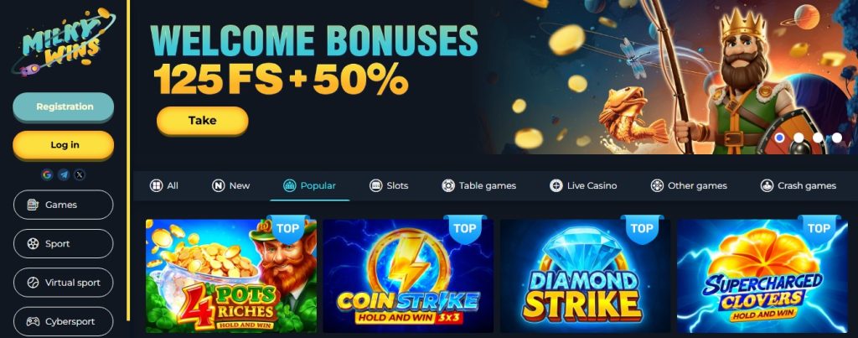The width and height of the screenshot is (858, 338).
Task: Select the New games N icon
Action: [219, 185]
